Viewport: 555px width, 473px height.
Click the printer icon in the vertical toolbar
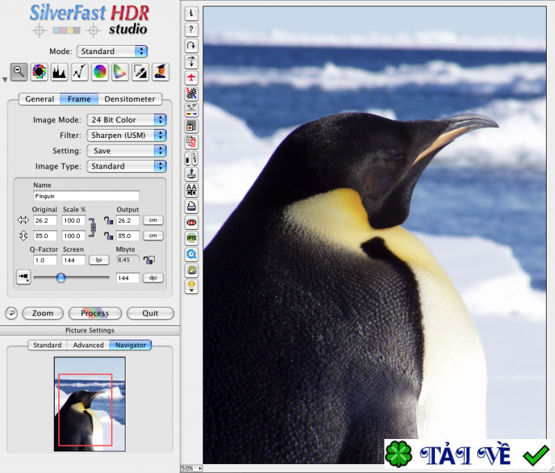[191, 206]
